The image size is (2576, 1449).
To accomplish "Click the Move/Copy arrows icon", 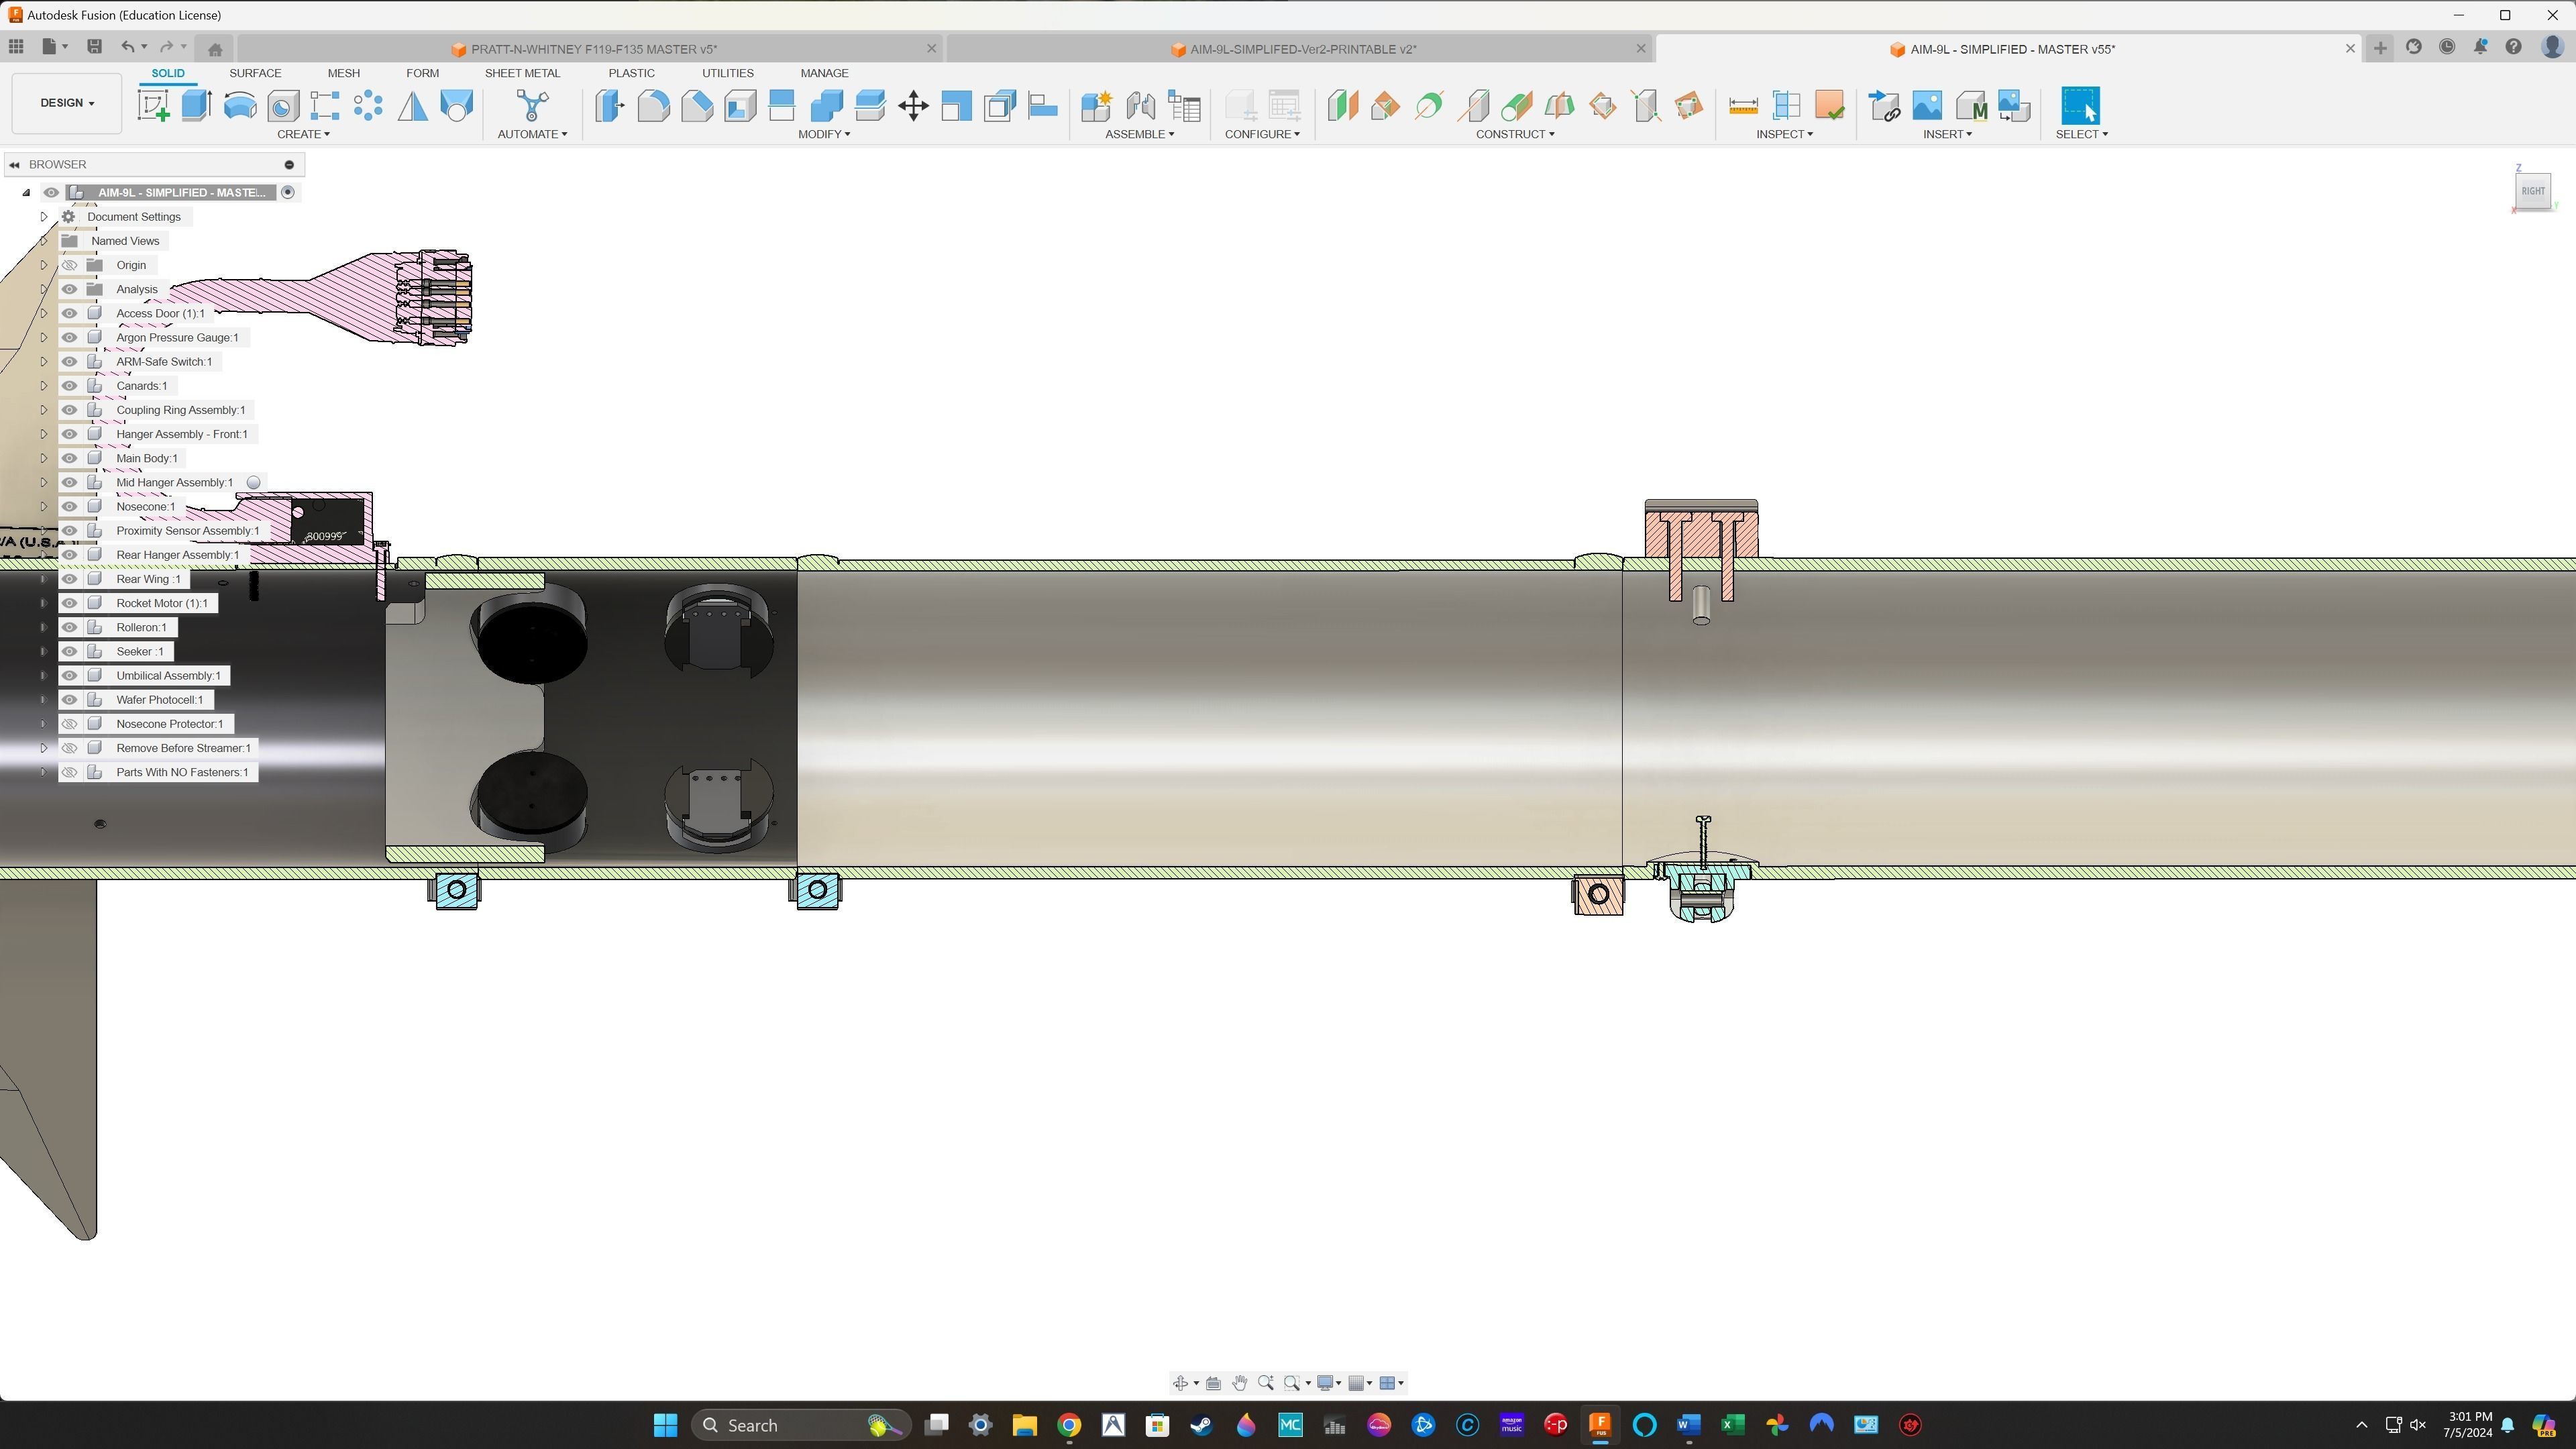I will point(913,106).
